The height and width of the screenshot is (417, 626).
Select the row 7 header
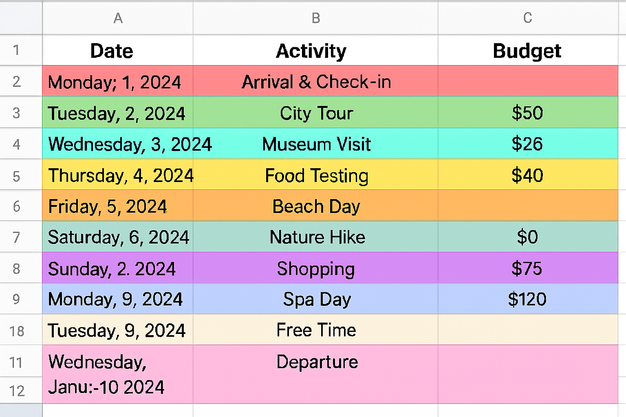click(16, 237)
